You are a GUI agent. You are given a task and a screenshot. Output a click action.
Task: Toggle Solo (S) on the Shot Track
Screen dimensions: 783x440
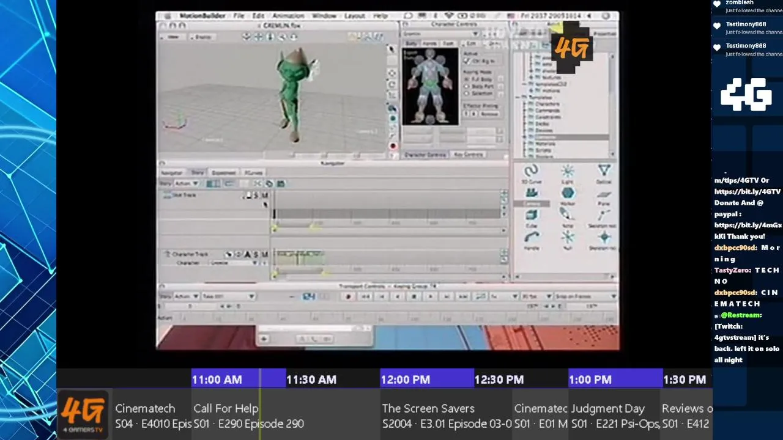coord(256,195)
